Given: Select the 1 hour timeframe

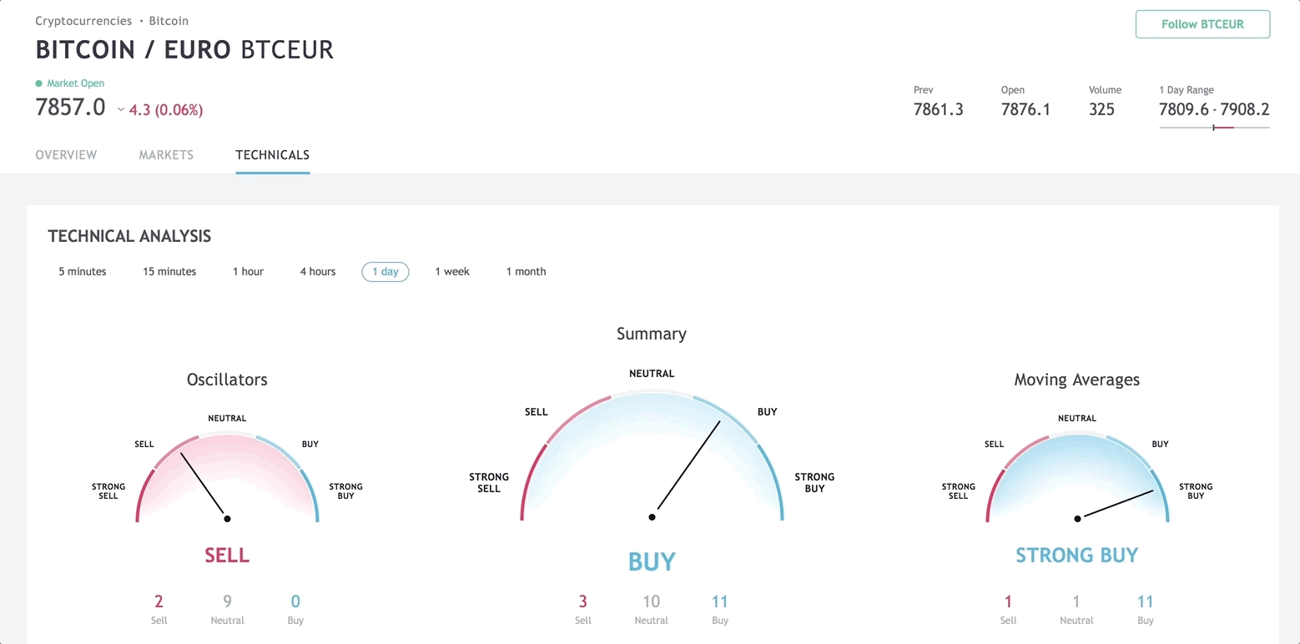Looking at the screenshot, I should click(x=248, y=272).
